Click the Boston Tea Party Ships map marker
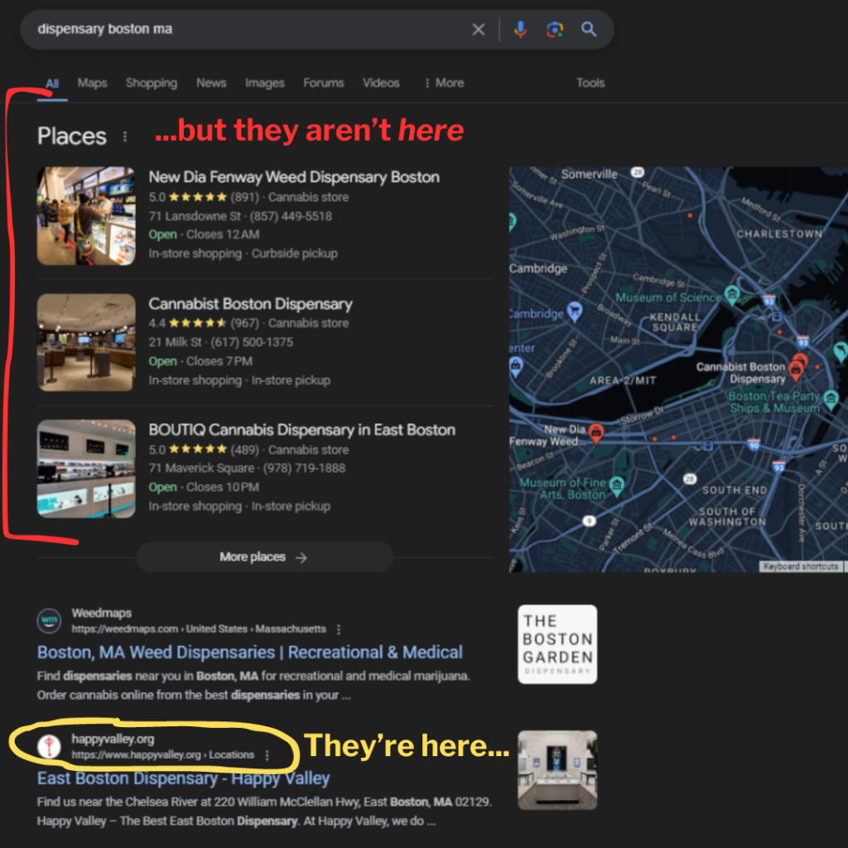848x848 pixels. [x=831, y=399]
